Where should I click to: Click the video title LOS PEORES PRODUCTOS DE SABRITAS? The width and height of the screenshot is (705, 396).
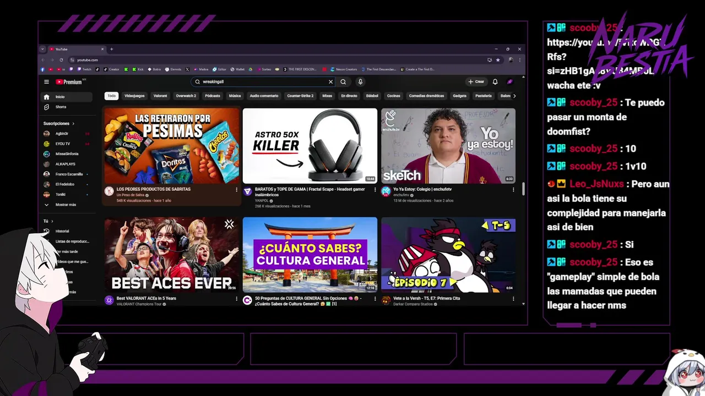[x=154, y=189]
